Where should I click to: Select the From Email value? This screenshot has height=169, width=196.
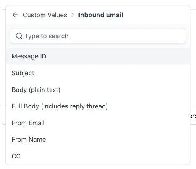tap(98, 123)
